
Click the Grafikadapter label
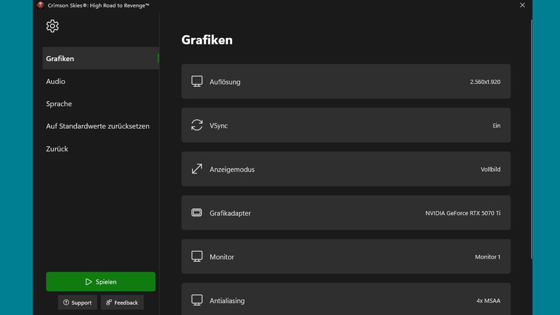click(x=230, y=213)
